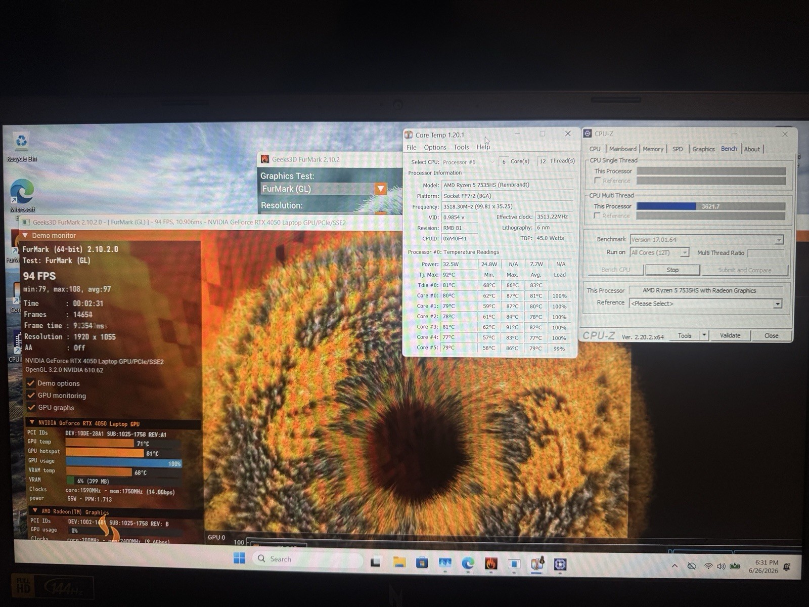
Task: Check Reference under CPU Multi Thread
Action: coord(597,215)
